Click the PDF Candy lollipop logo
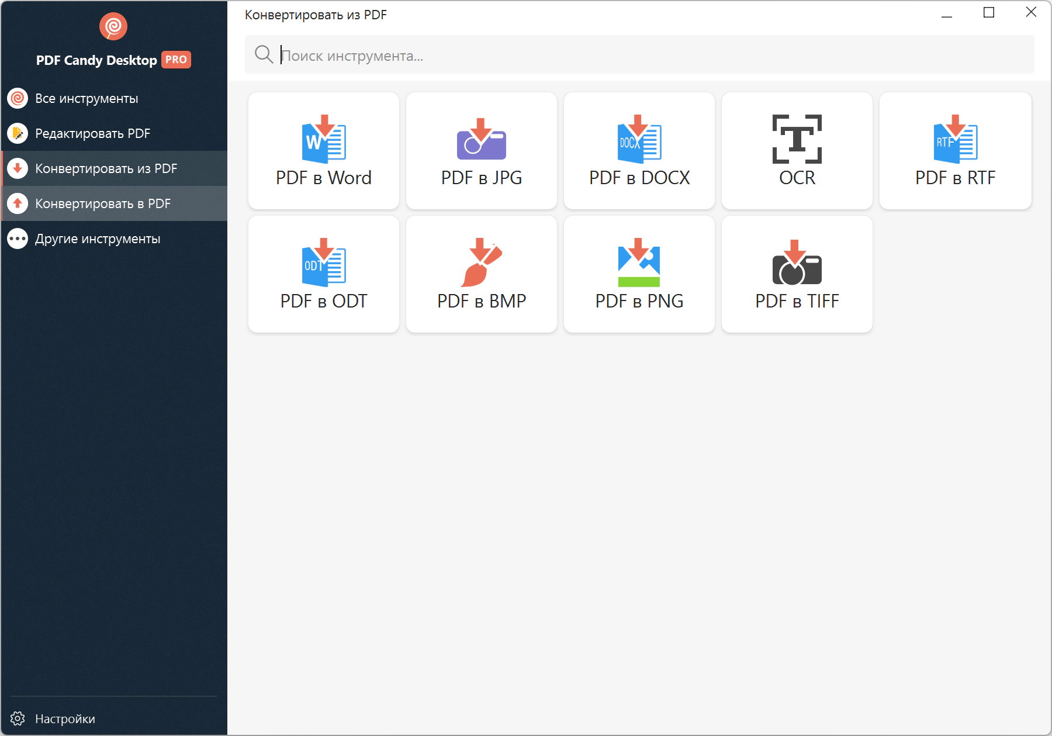This screenshot has width=1052, height=736. tap(113, 26)
